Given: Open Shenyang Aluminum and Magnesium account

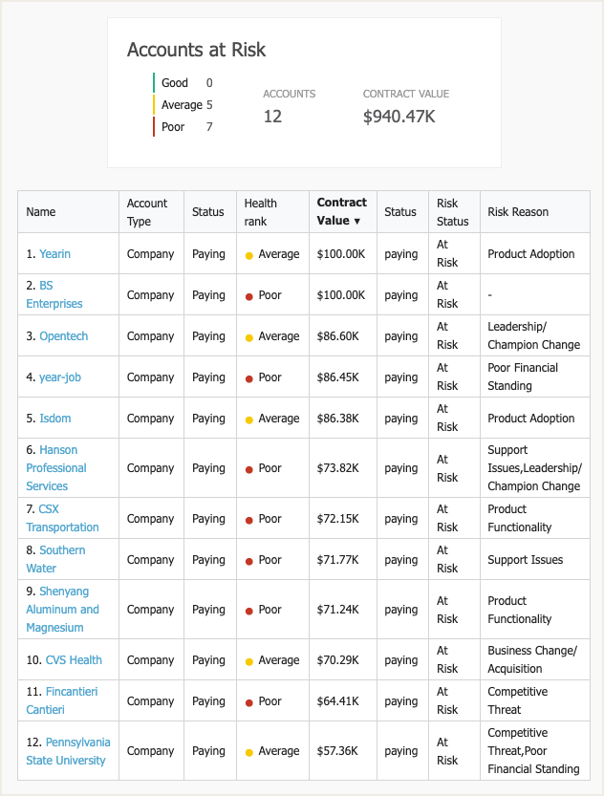Looking at the screenshot, I should (62, 610).
